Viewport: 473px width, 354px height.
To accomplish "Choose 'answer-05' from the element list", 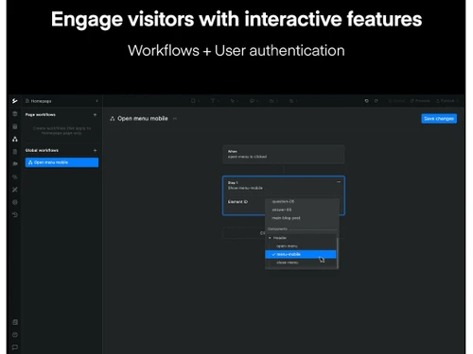I will [x=282, y=210].
